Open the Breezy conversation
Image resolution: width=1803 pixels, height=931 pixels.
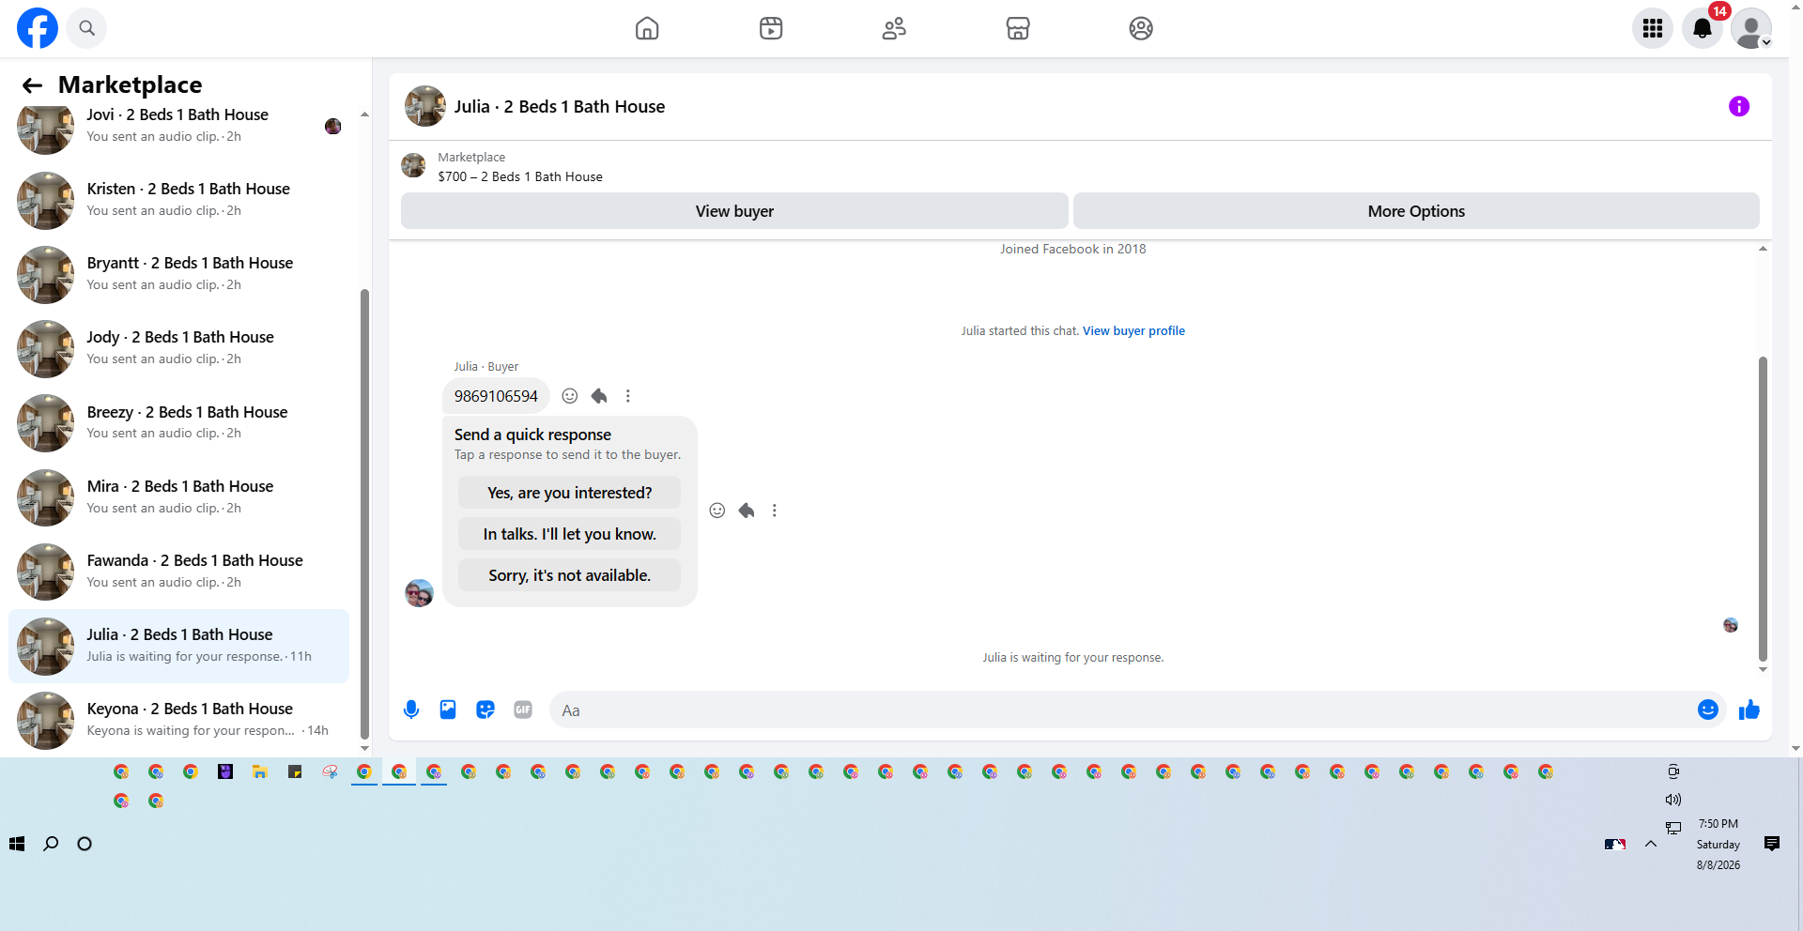178,422
